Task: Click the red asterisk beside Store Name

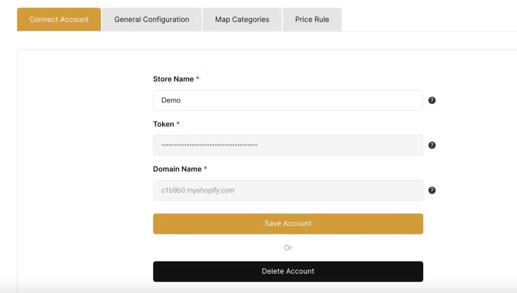Action: click(x=197, y=79)
